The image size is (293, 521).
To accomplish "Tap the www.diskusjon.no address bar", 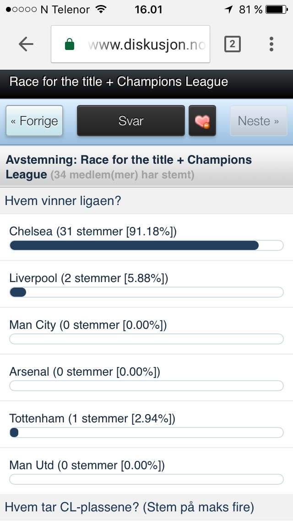I will tap(130, 44).
